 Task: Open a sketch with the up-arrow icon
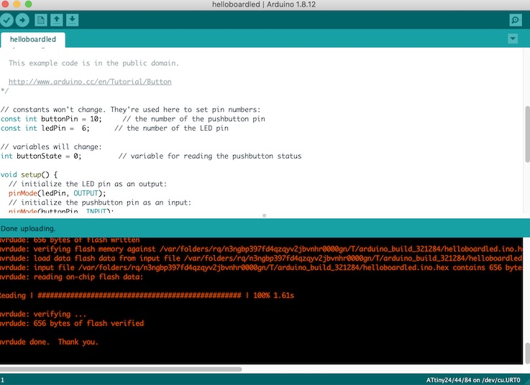tap(56, 20)
